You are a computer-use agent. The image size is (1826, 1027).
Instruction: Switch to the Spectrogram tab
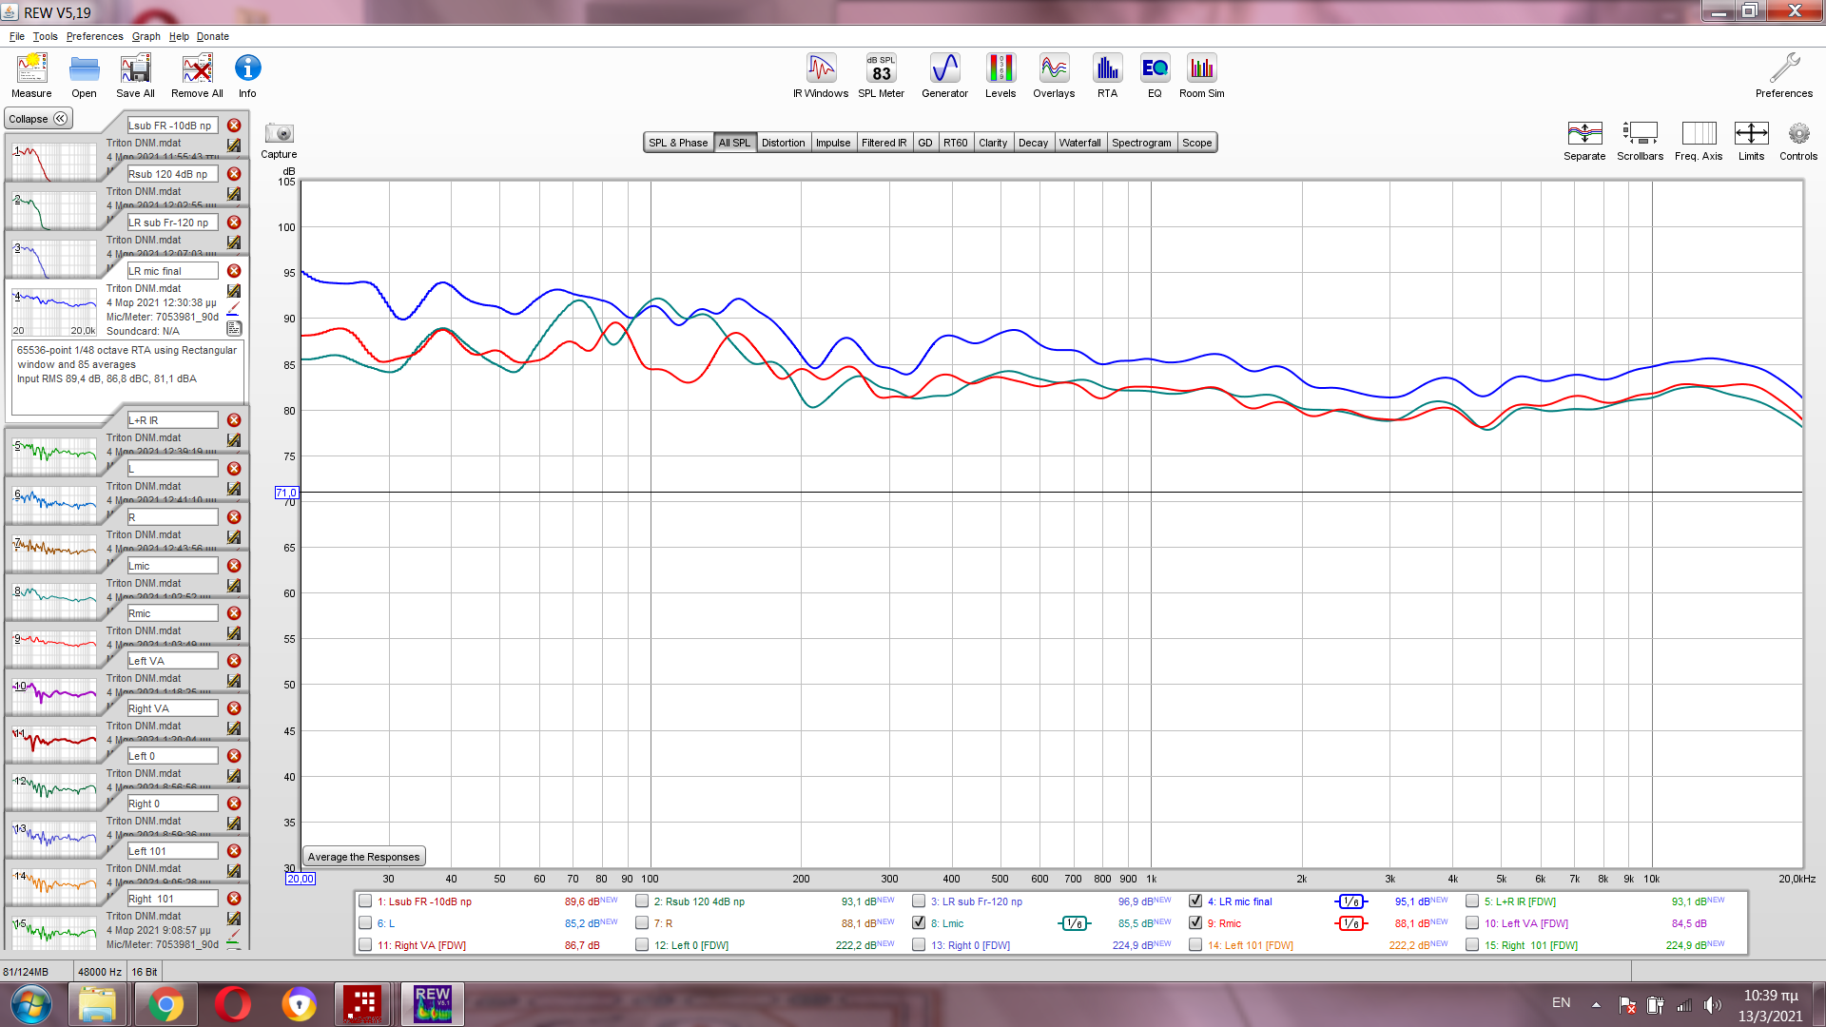tap(1141, 143)
